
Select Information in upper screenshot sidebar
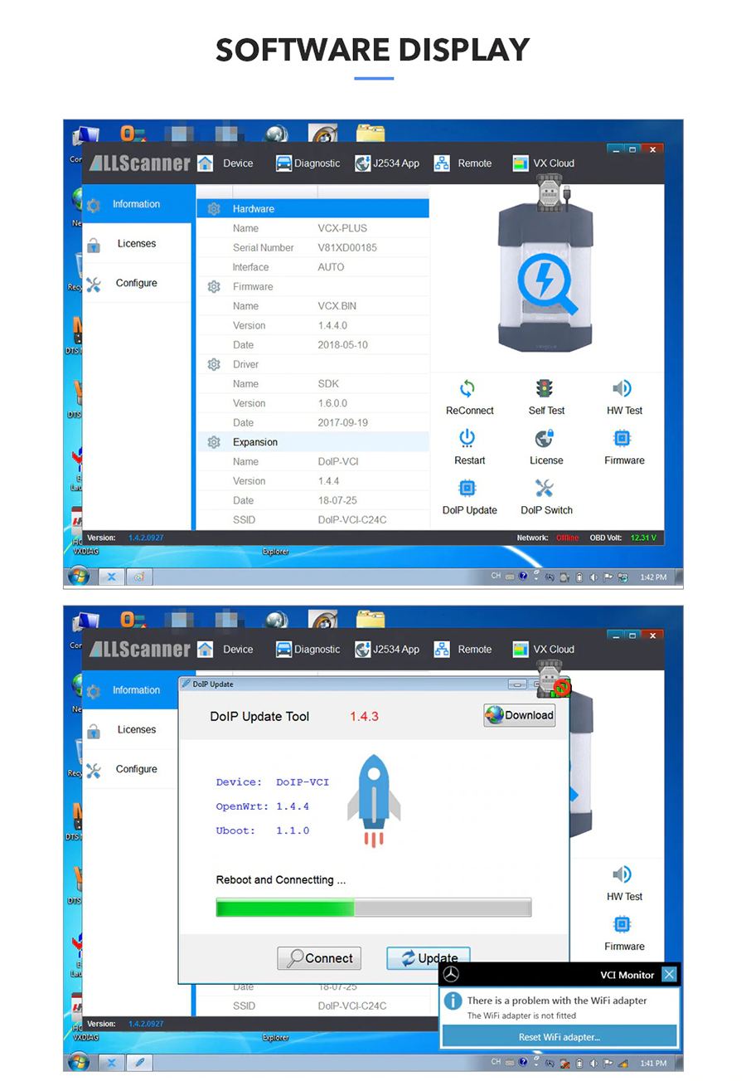137,204
